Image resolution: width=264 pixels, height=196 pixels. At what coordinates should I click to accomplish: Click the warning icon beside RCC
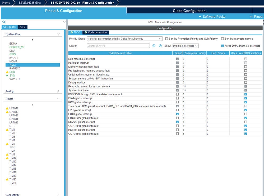pos(7,72)
